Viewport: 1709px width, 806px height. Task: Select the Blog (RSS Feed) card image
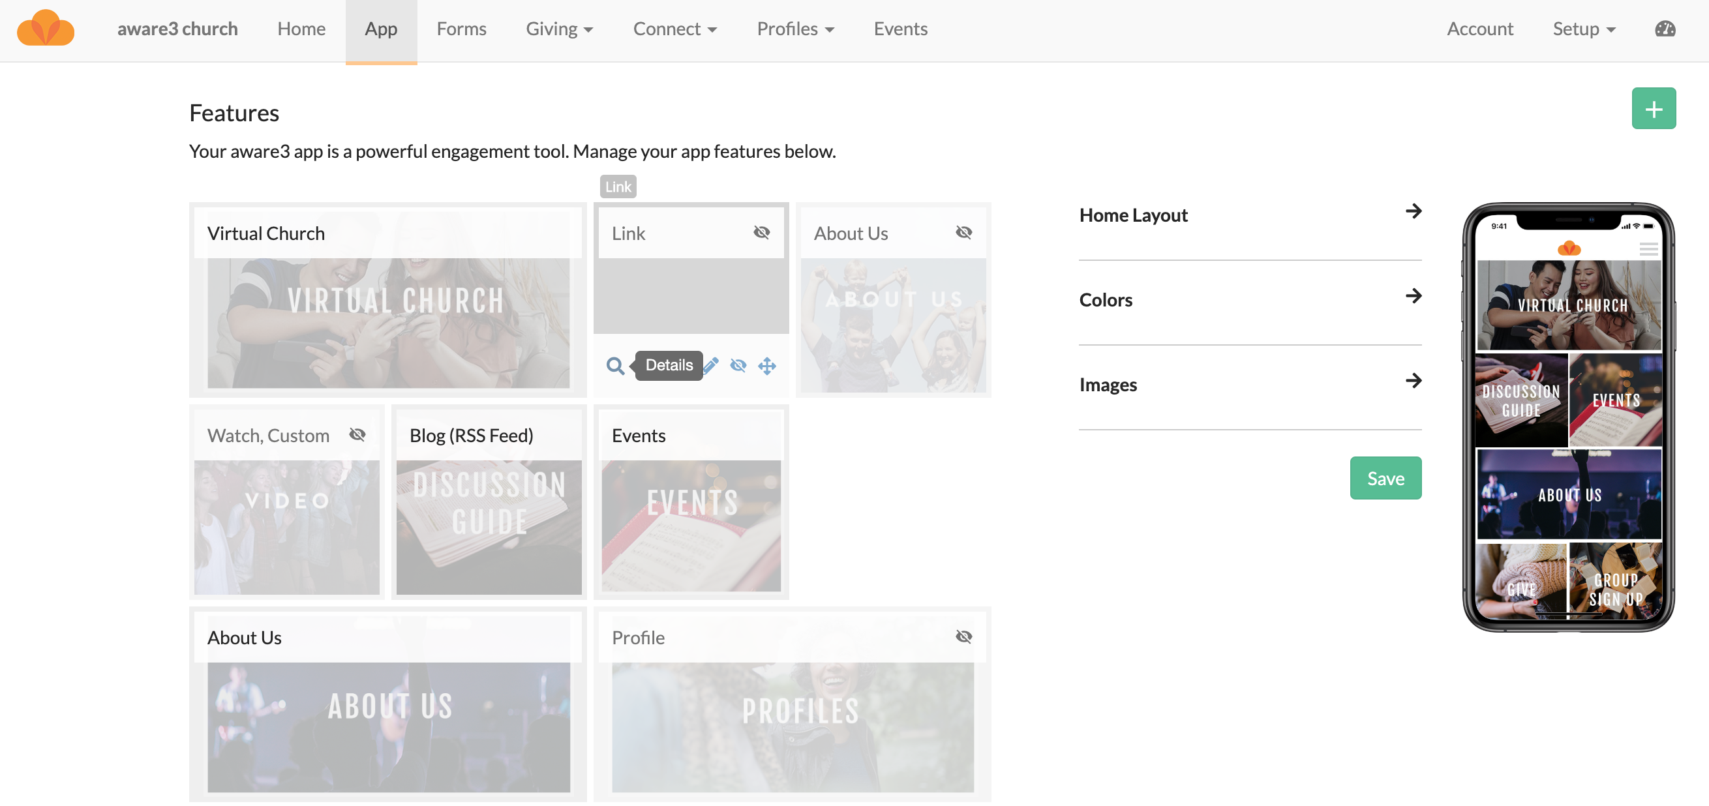coord(489,528)
